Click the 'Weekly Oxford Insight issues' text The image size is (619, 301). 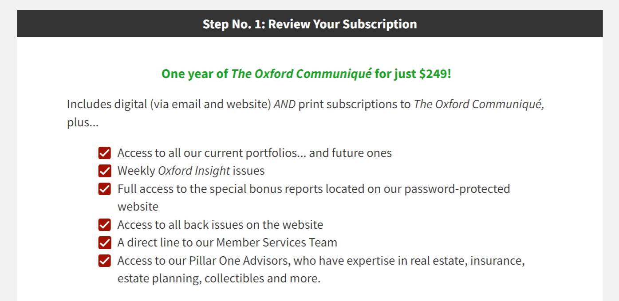(x=191, y=171)
